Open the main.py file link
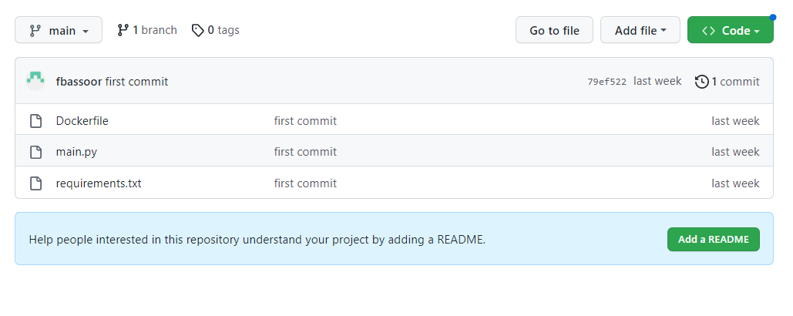Image resolution: width=793 pixels, height=316 pixels. coord(76,152)
